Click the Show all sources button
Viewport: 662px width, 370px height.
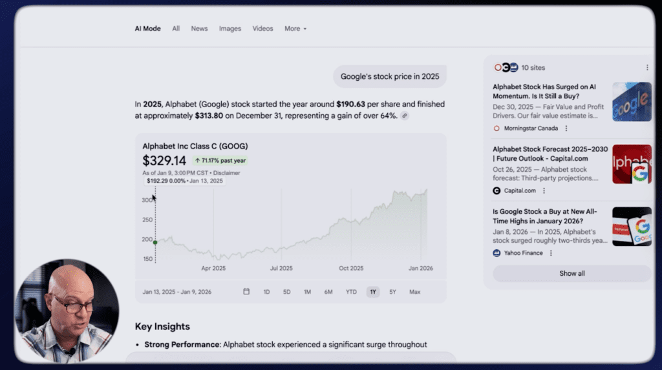[x=571, y=273]
